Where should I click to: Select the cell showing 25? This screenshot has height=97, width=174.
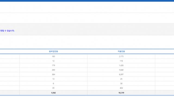pyautogui.click(x=121, y=79)
